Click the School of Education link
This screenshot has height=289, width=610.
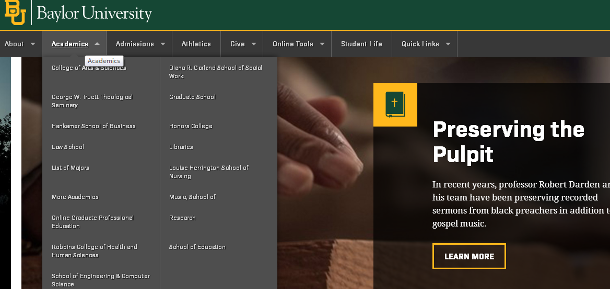coord(197,247)
